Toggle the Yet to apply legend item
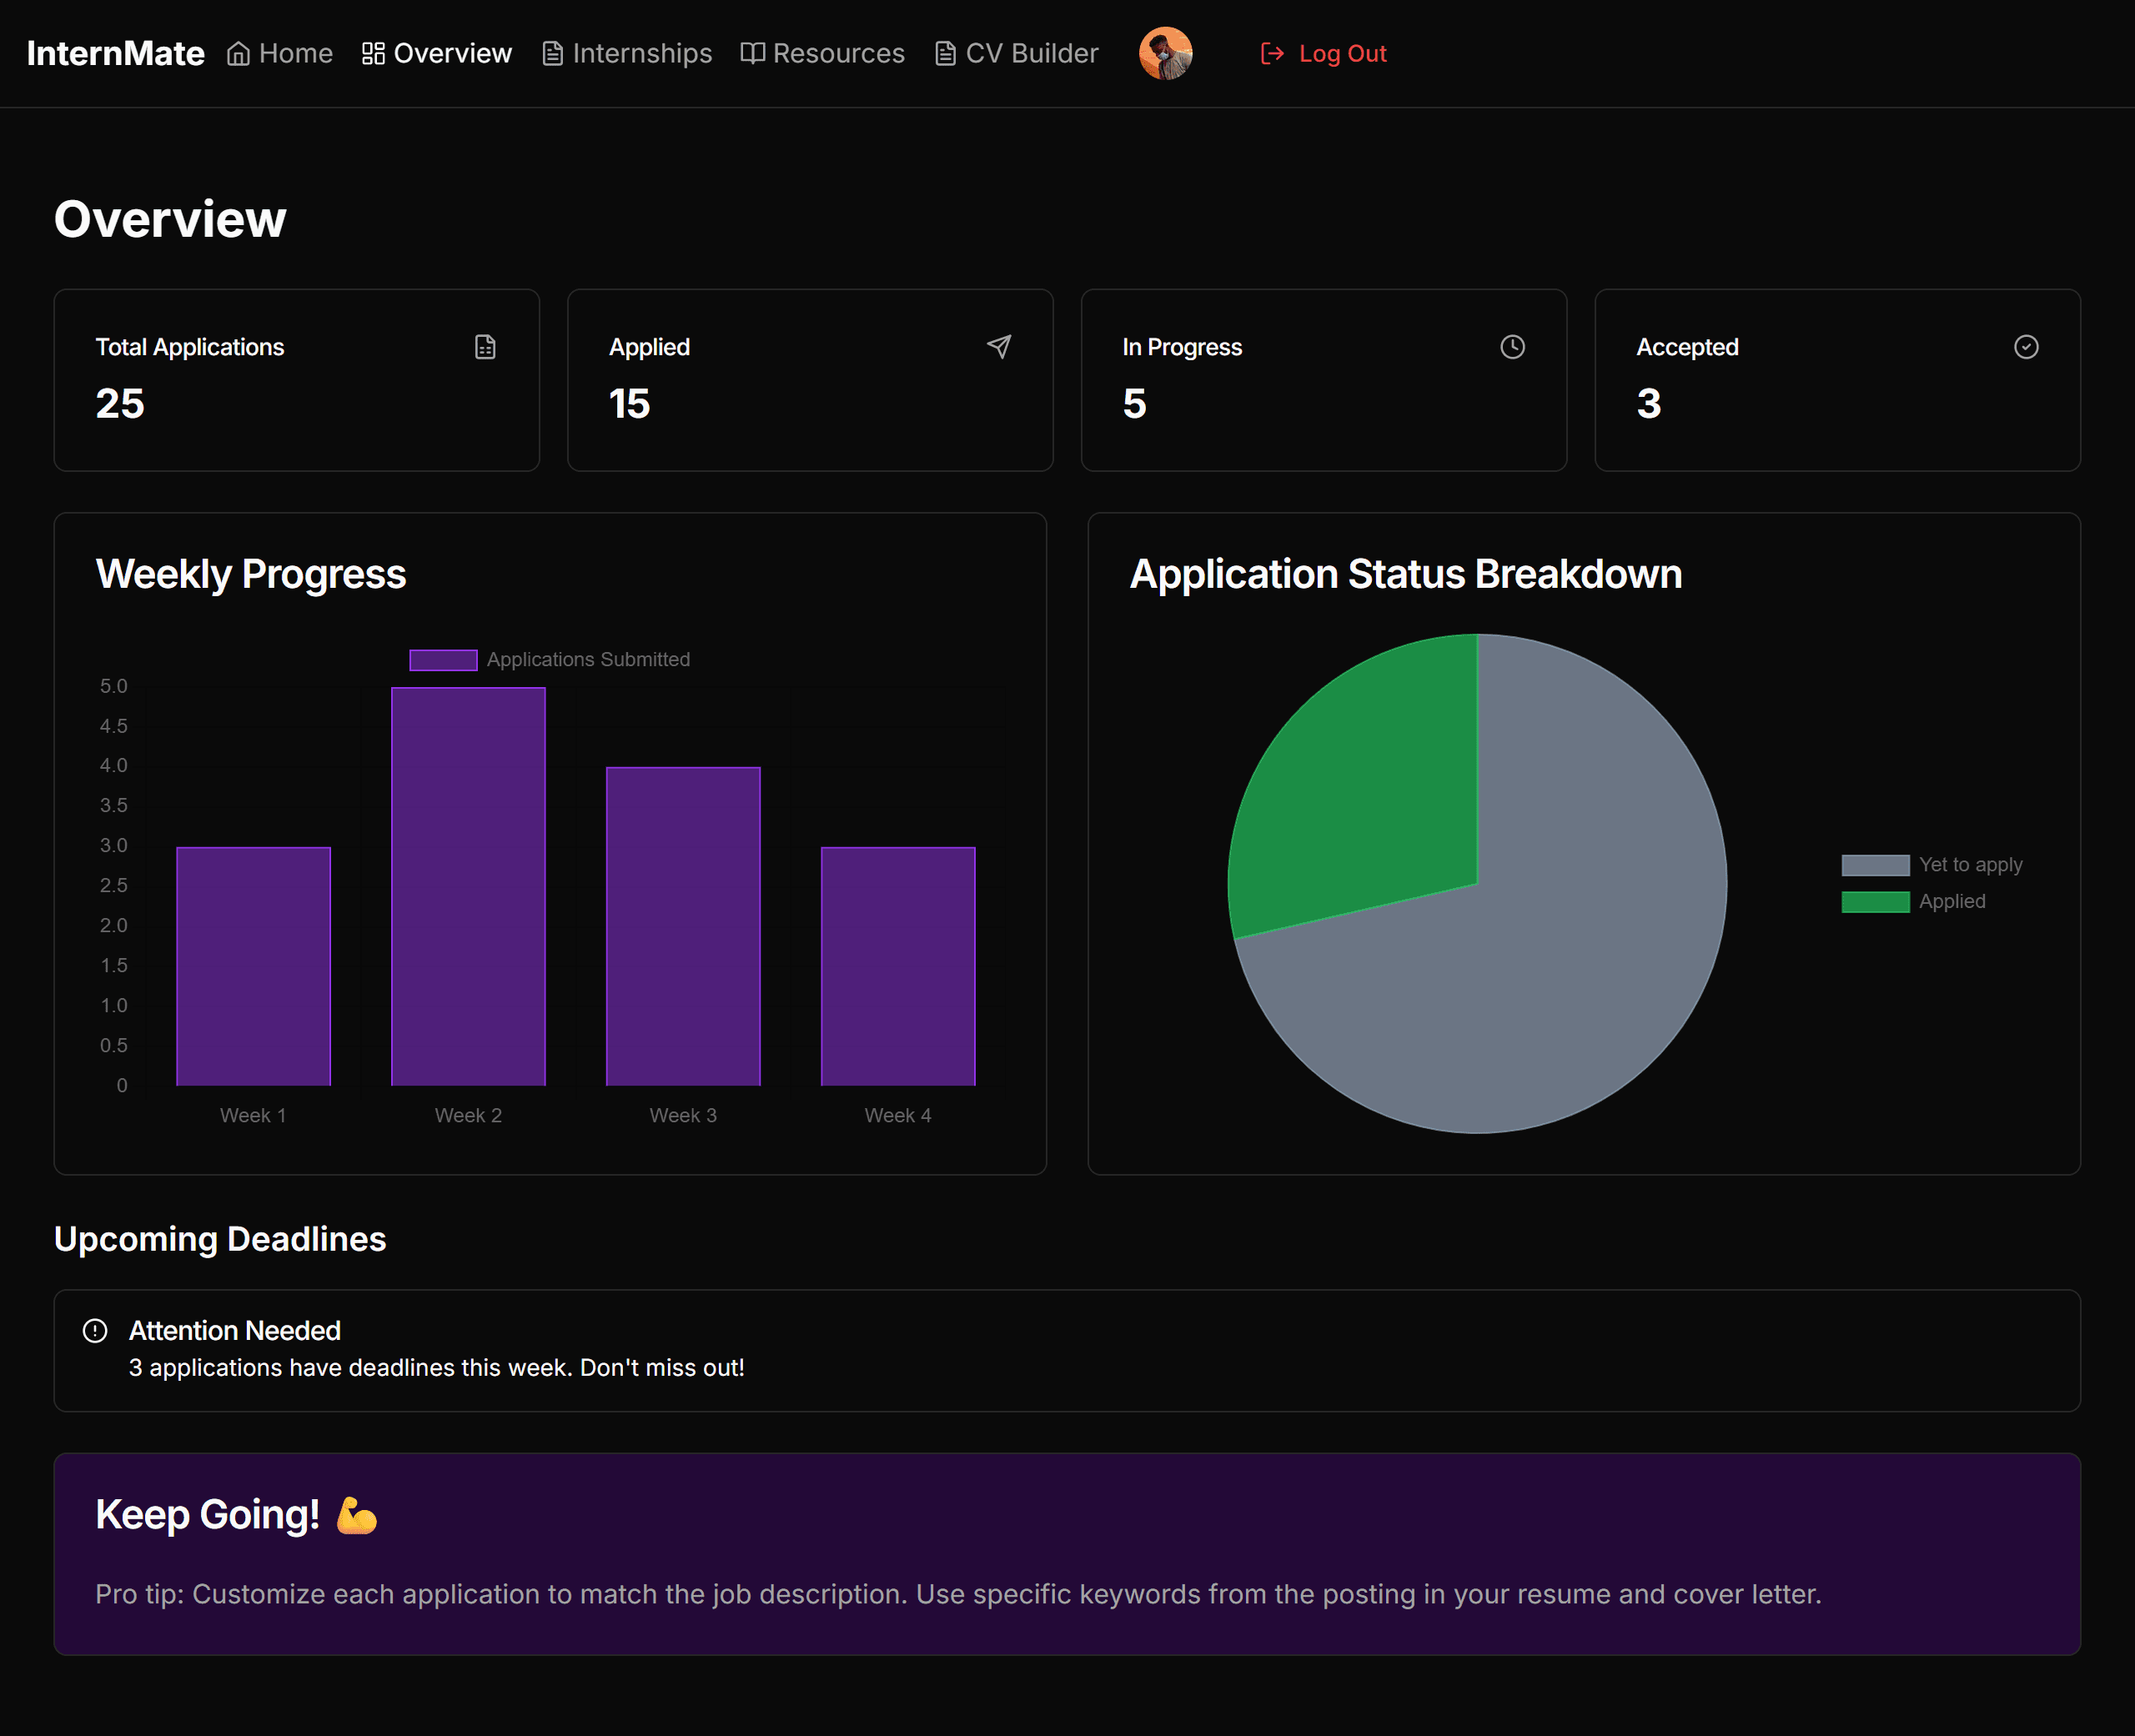Viewport: 2135px width, 1736px height. point(1931,864)
